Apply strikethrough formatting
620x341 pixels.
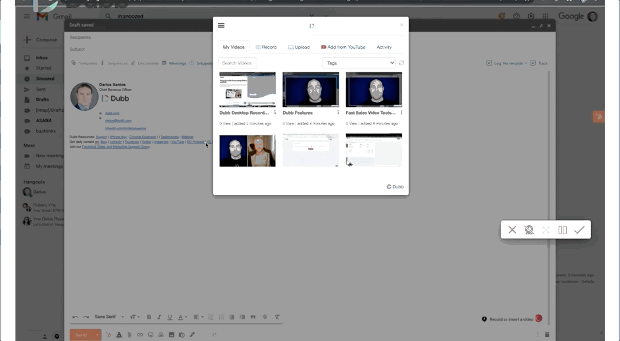tap(265, 317)
